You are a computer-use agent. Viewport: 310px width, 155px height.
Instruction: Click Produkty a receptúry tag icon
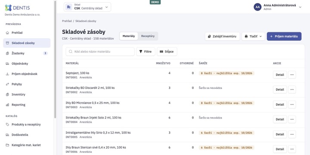tap(7, 125)
